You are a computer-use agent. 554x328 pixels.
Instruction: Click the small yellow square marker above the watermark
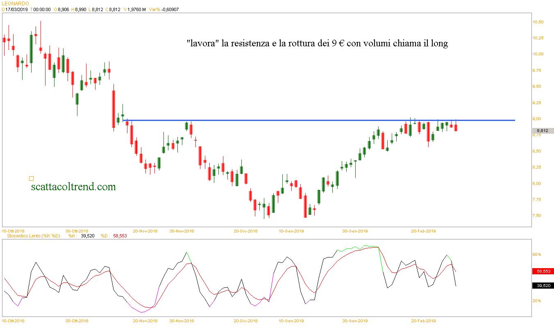point(31,178)
